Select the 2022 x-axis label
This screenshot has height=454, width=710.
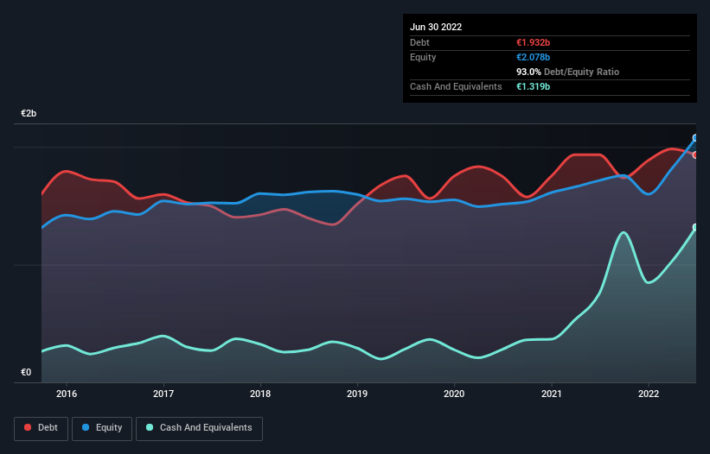tap(649, 394)
